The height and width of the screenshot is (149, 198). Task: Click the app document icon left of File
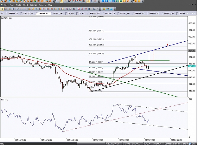tap(2, 5)
